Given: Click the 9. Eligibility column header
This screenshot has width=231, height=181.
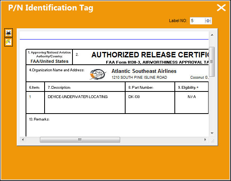Looking at the screenshot, I should (188, 88).
